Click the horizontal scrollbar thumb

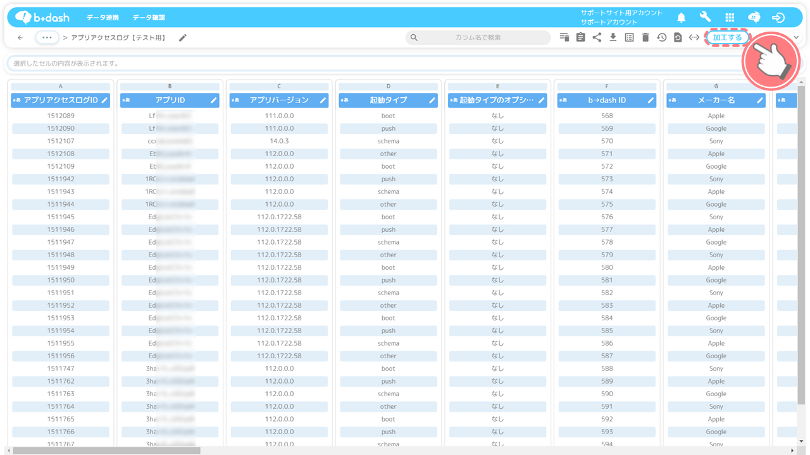click(x=106, y=451)
